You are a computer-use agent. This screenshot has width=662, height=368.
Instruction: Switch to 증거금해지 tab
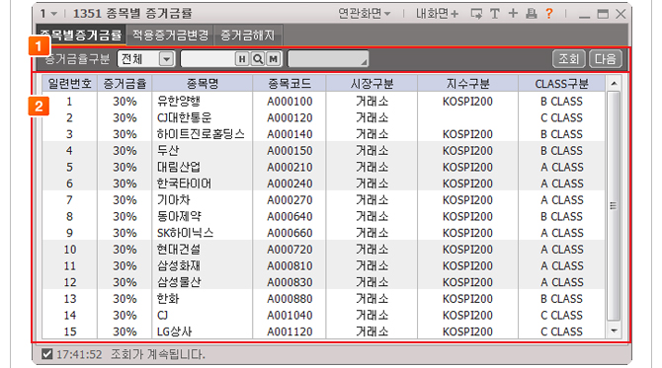click(x=248, y=35)
